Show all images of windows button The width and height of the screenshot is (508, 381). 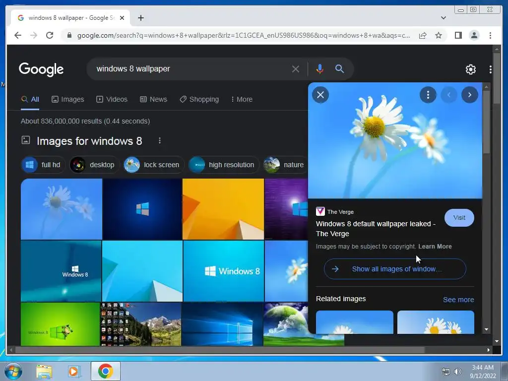coord(395,269)
